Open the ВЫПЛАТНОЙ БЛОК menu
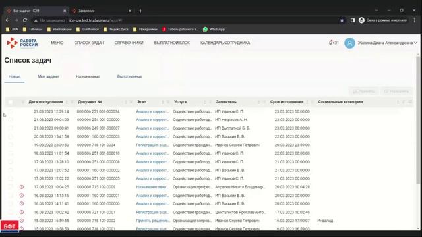 171,43
